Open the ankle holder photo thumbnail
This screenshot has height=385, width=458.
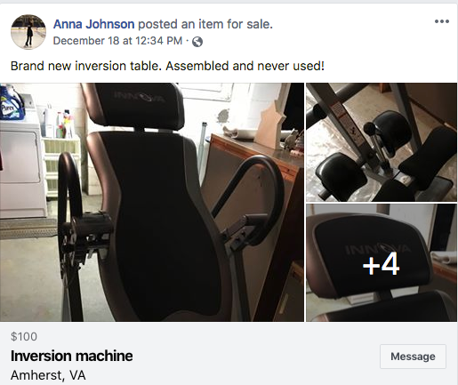tap(382, 142)
